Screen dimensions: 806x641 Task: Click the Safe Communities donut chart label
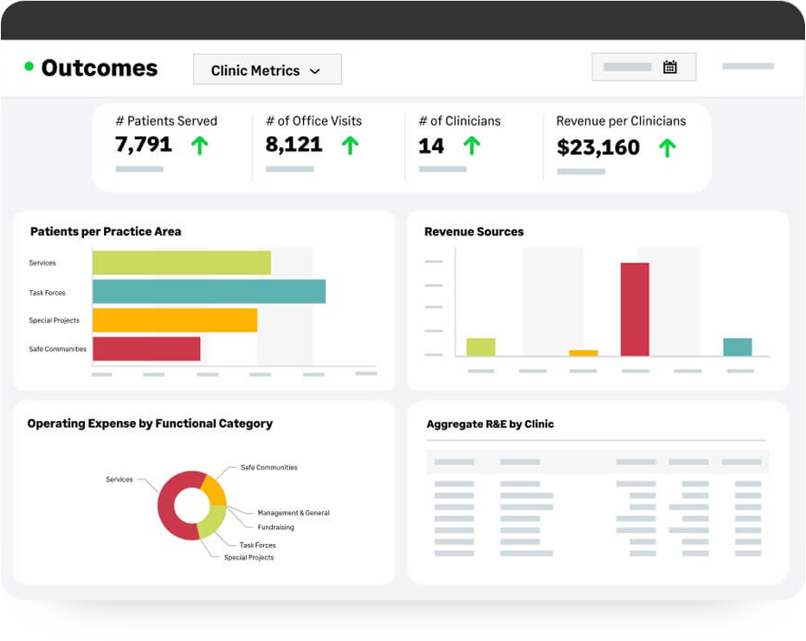(269, 467)
